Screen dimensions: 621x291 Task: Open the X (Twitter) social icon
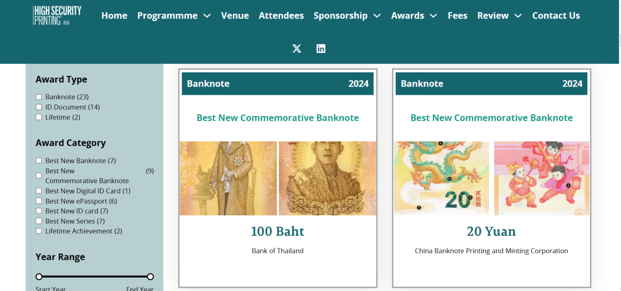297,49
